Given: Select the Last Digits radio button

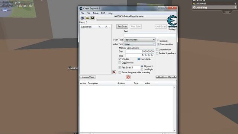Looking at the screenshot, I should click(142, 70).
